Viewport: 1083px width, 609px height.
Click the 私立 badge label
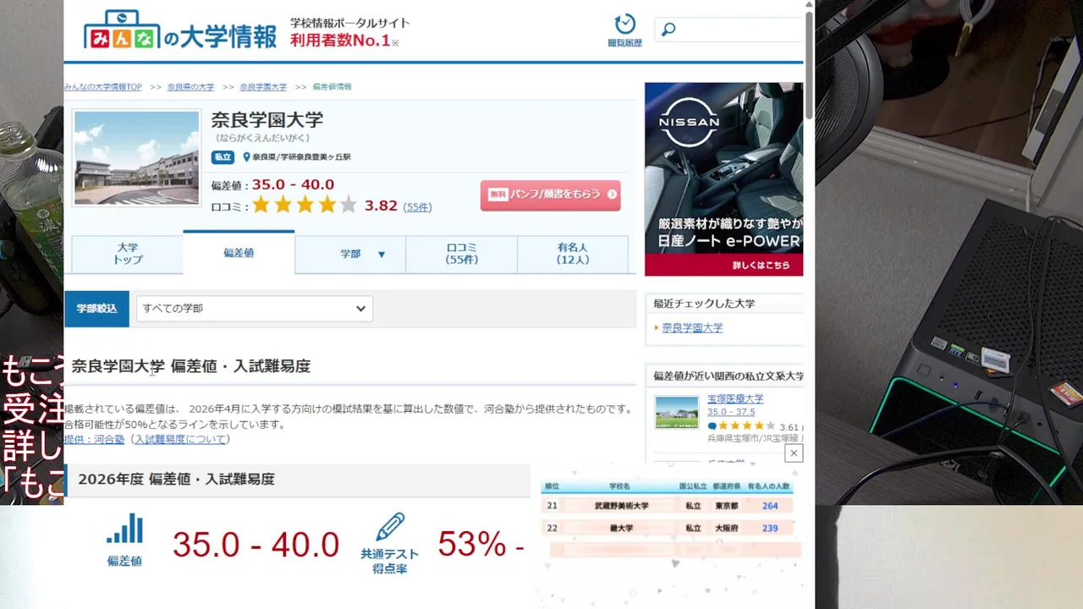point(223,157)
